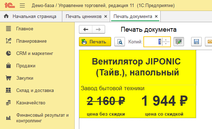
Task: Click the Склад boxes icon
Action: [8, 90]
